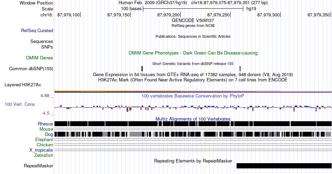The width and height of the screenshot is (332, 174).
Task: Click the 100 bases scale bar
Action: point(193,9)
